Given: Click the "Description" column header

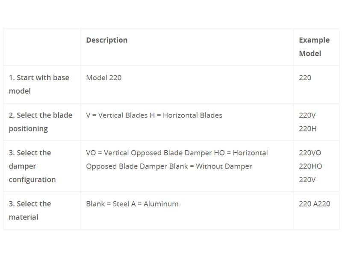Looking at the screenshot, I should (x=107, y=40).
